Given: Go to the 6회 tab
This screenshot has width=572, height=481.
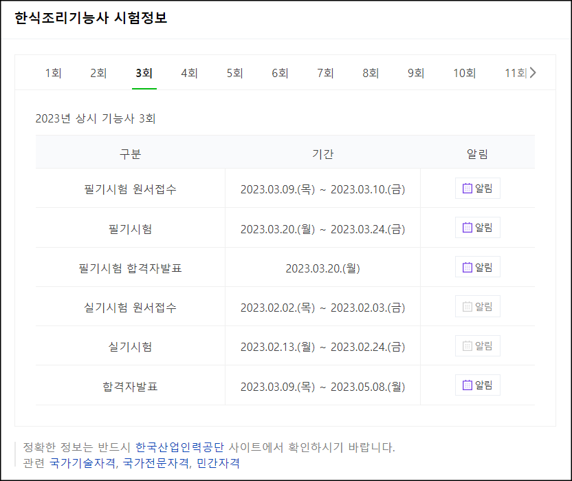Looking at the screenshot, I should point(280,73).
